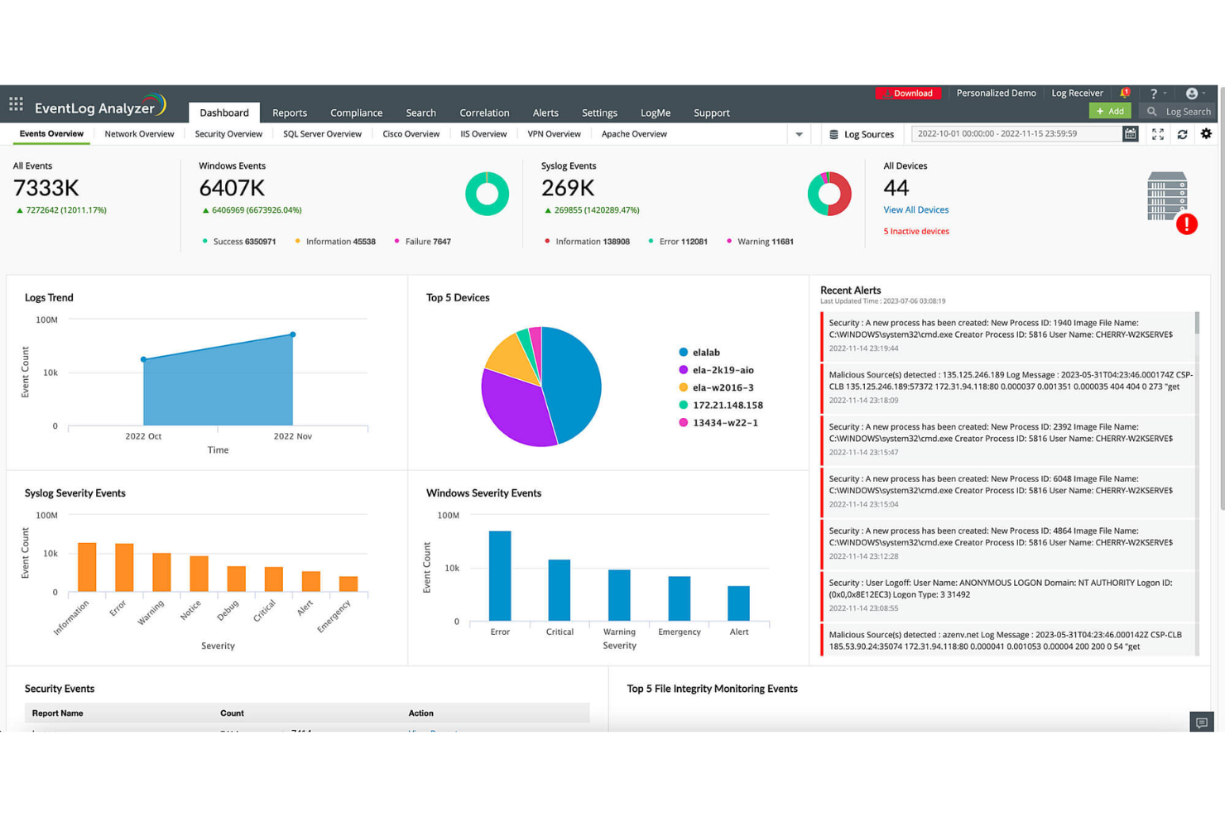Click the View All Devices link
This screenshot has height=817, width=1225.
click(915, 209)
